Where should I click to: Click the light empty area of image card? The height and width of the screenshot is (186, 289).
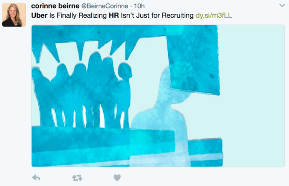[x=254, y=96]
